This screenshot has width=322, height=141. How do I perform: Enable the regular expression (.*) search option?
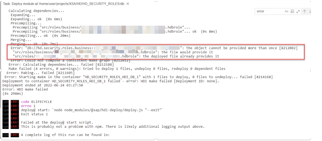point(298,11)
